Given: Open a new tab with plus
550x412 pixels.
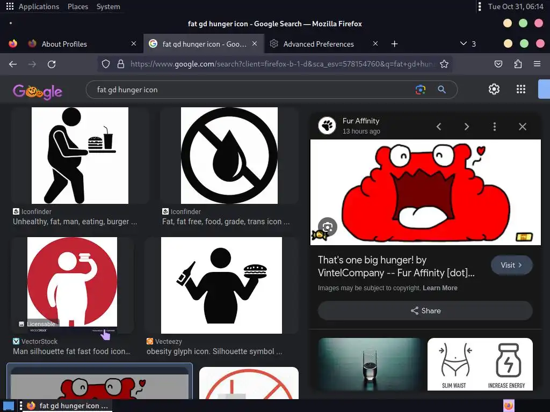Looking at the screenshot, I should (x=395, y=44).
